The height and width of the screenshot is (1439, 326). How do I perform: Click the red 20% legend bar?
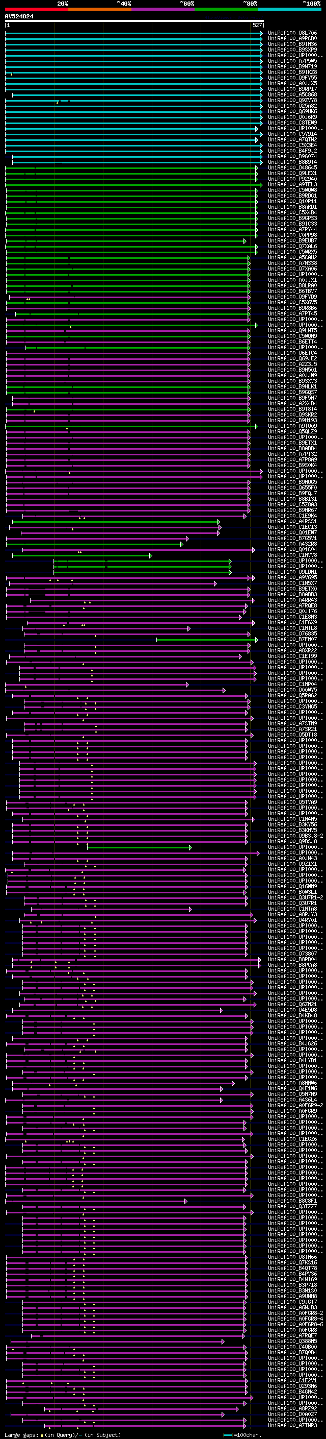click(37, 9)
